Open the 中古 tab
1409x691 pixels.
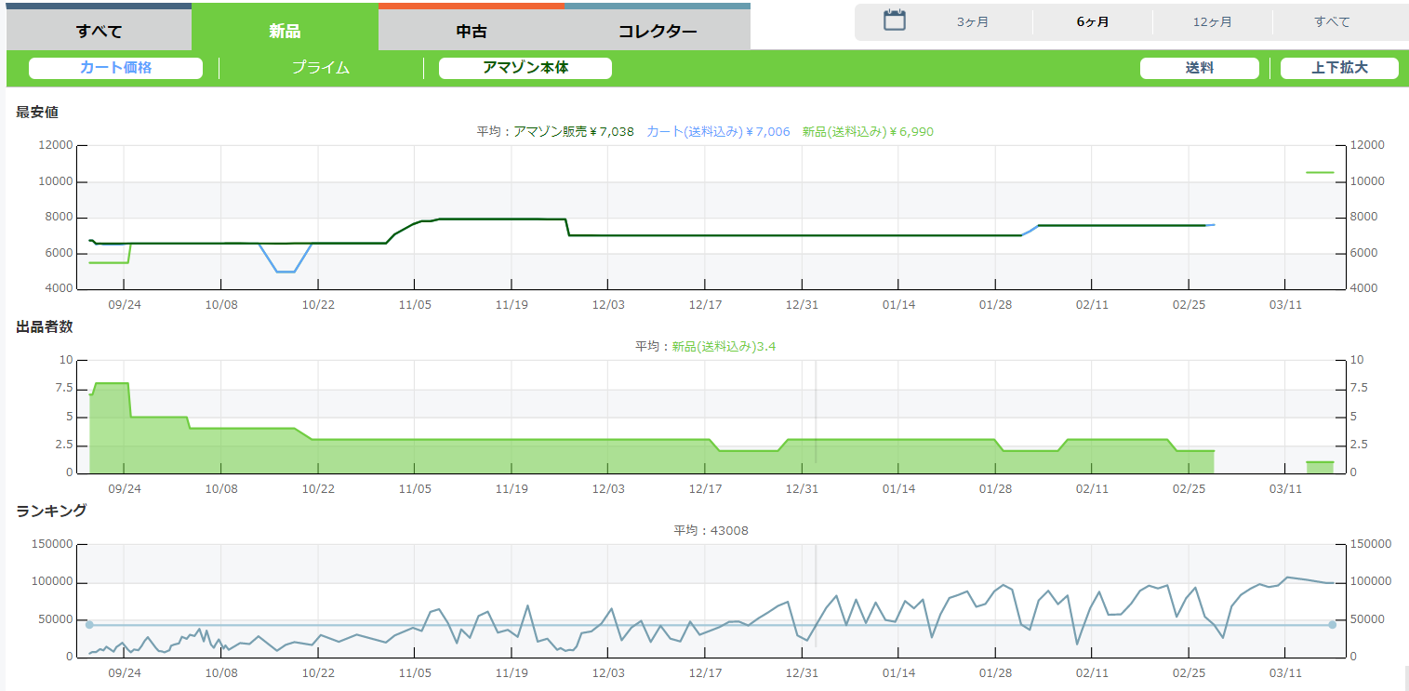coord(472,31)
